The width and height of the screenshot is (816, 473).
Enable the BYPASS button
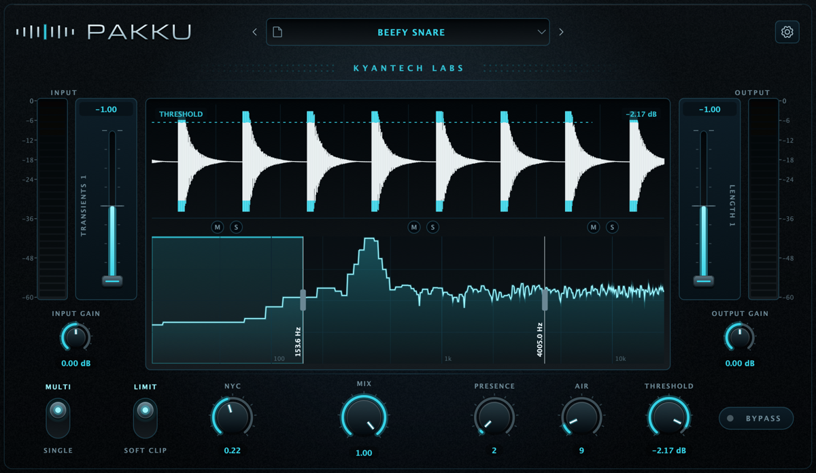(x=756, y=418)
